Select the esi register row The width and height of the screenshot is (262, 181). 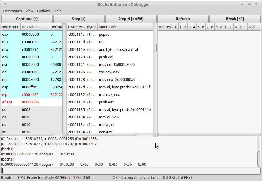click(32, 64)
